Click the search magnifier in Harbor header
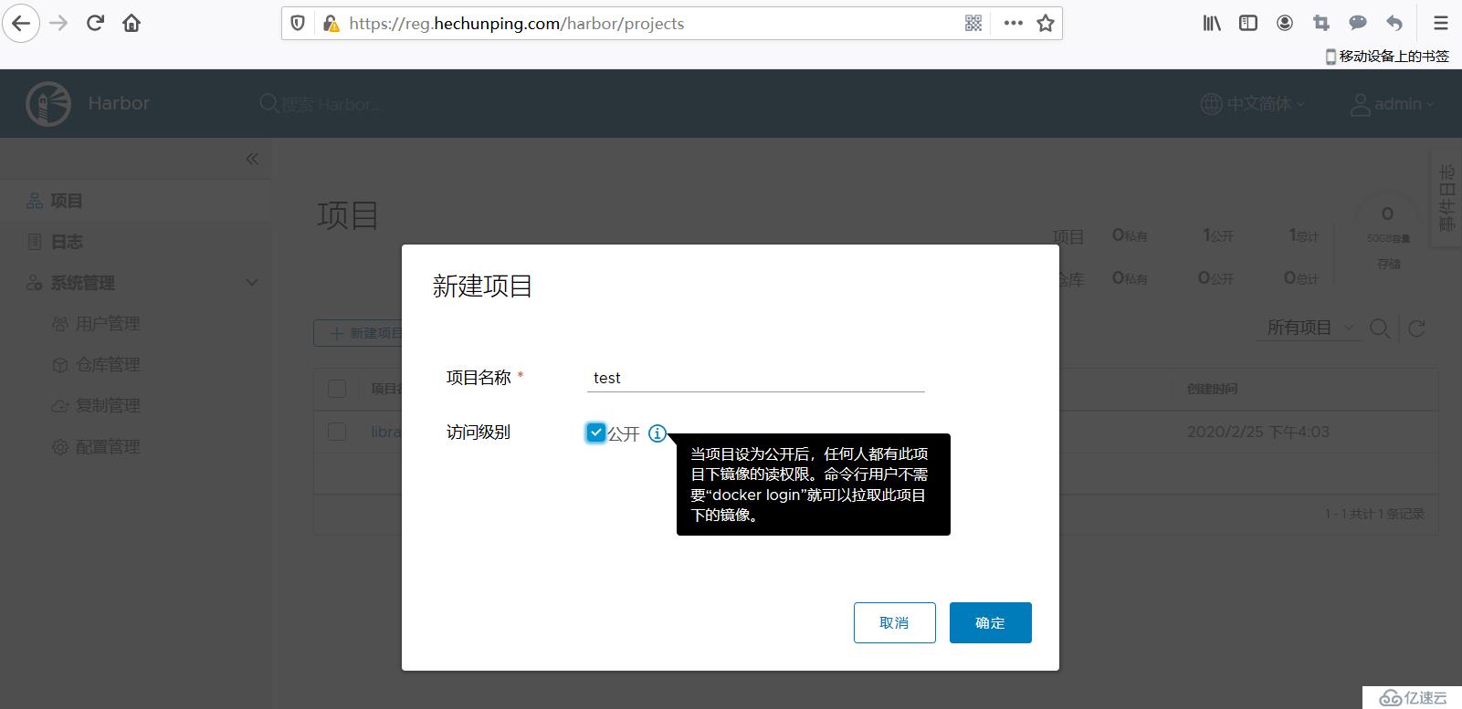1462x709 pixels. (268, 104)
